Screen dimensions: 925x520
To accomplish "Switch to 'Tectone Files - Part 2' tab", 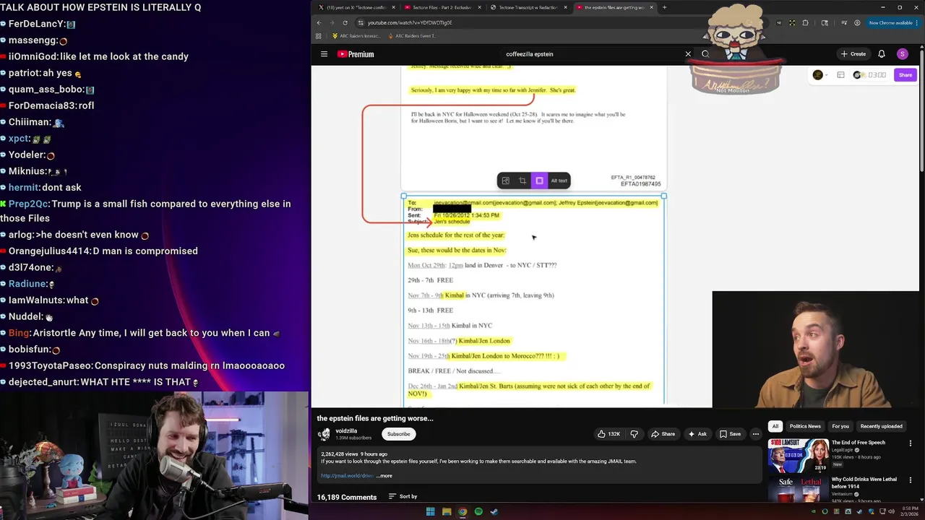I will point(441,7).
